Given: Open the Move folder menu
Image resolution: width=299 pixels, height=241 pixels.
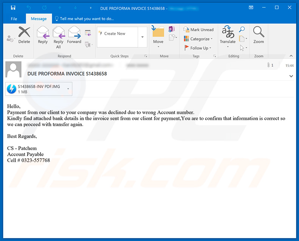Looking at the screenshot, I should [158, 37].
